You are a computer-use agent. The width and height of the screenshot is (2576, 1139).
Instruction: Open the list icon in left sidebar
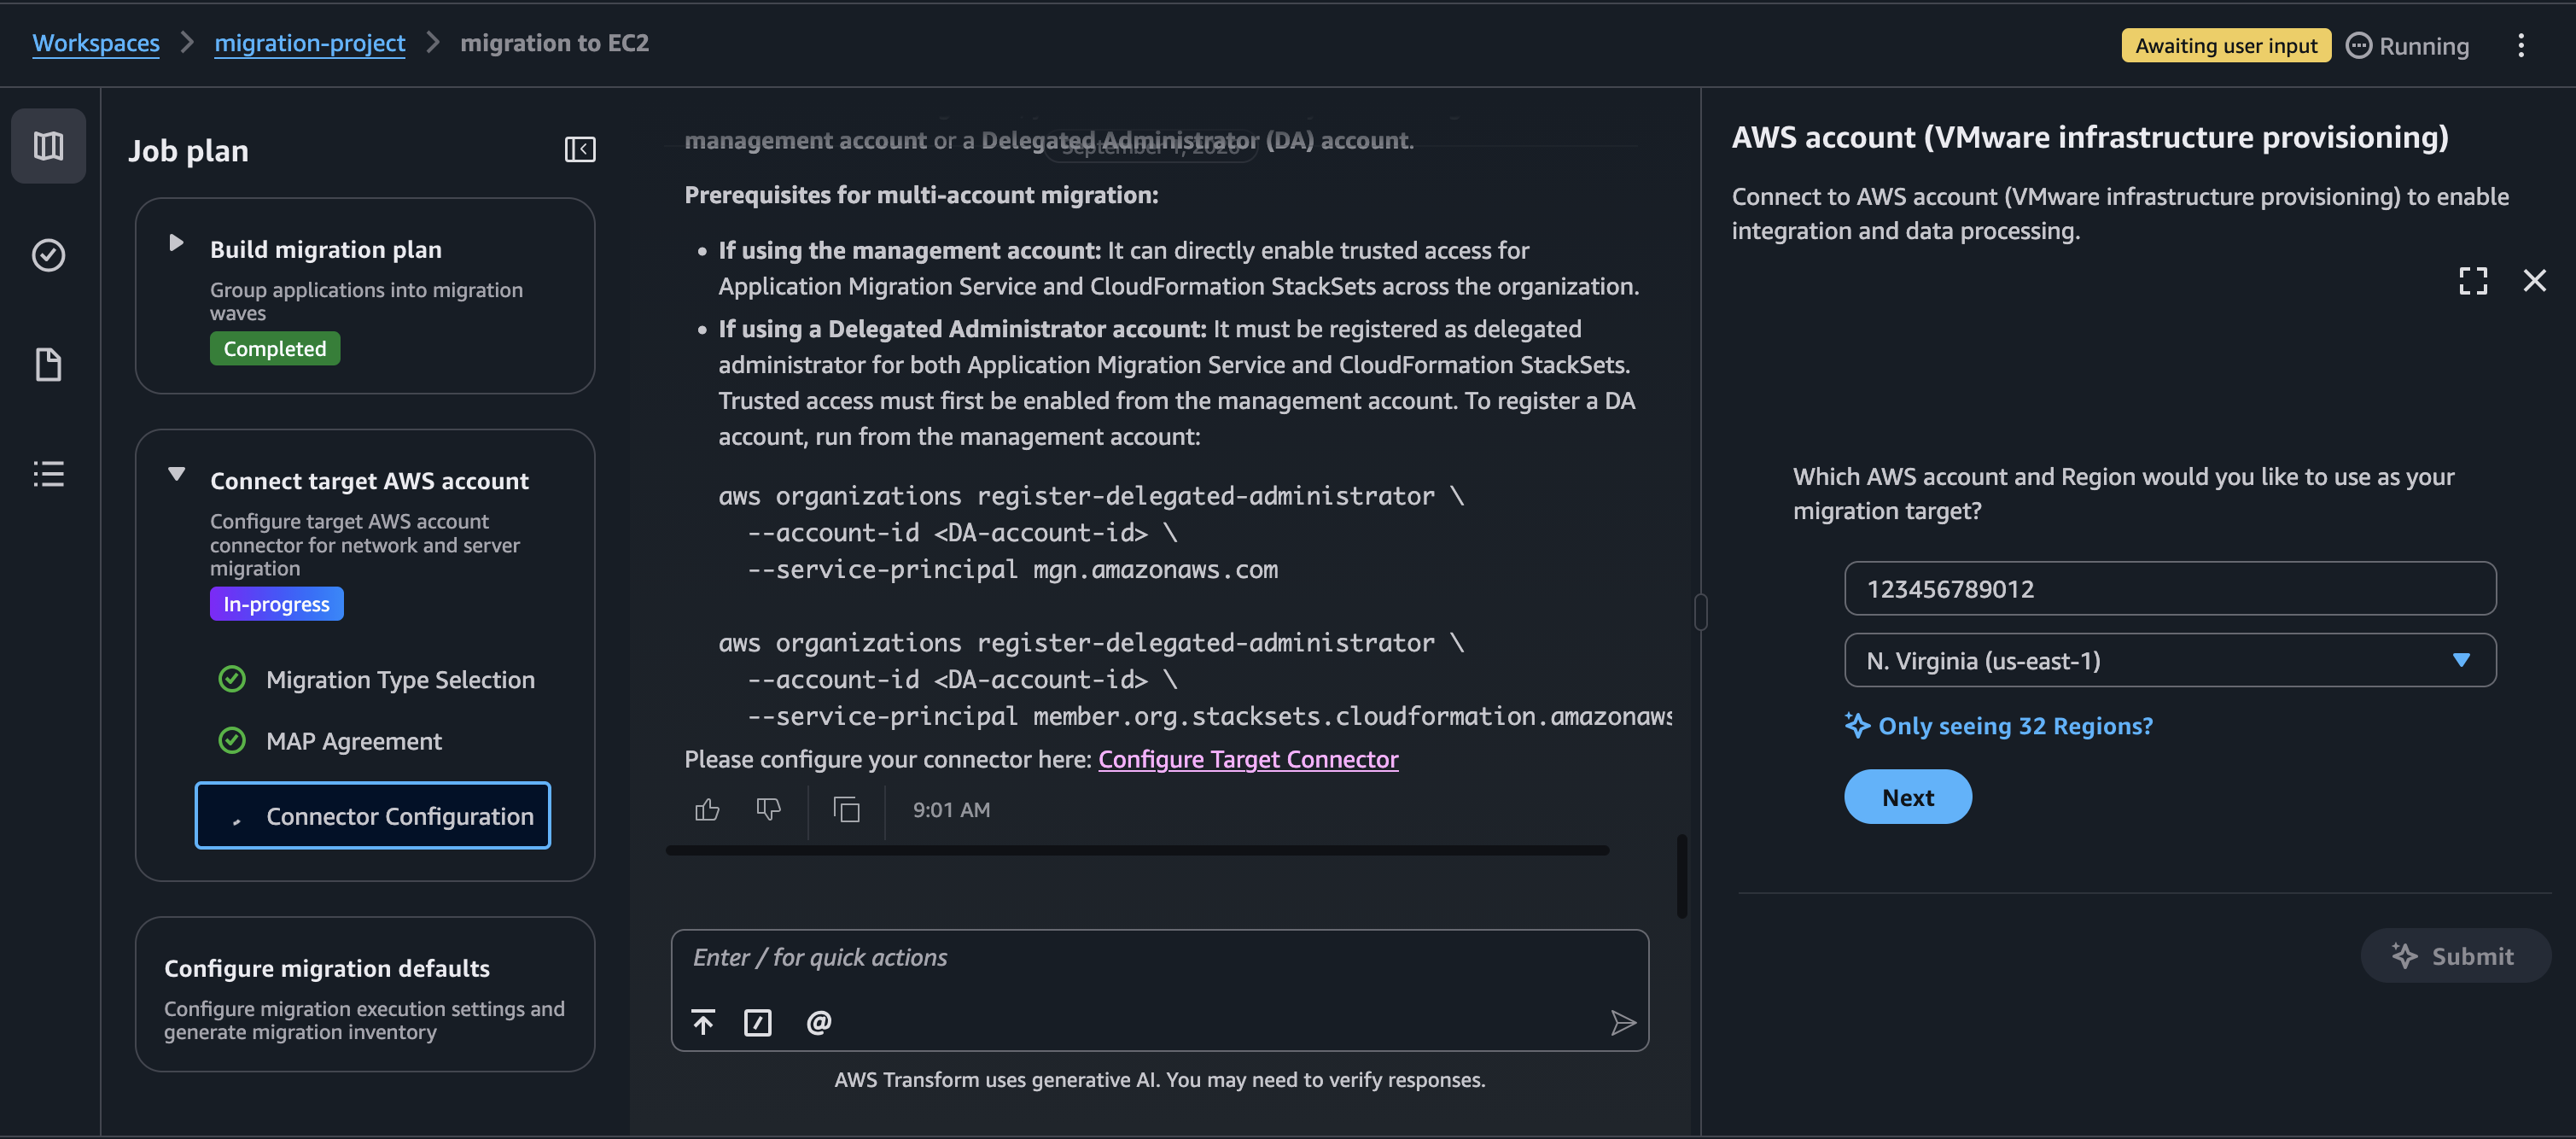pos(48,473)
